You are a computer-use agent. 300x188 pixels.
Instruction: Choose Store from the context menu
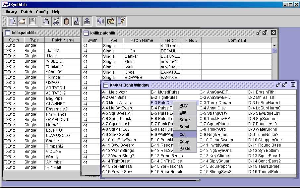click(x=185, y=120)
